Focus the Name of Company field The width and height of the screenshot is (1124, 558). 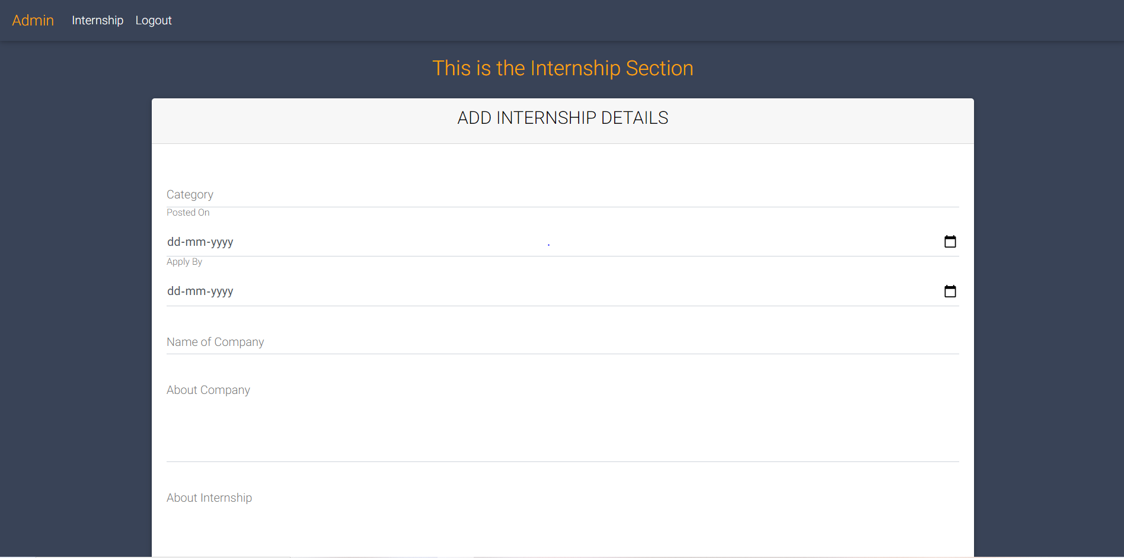(x=562, y=342)
